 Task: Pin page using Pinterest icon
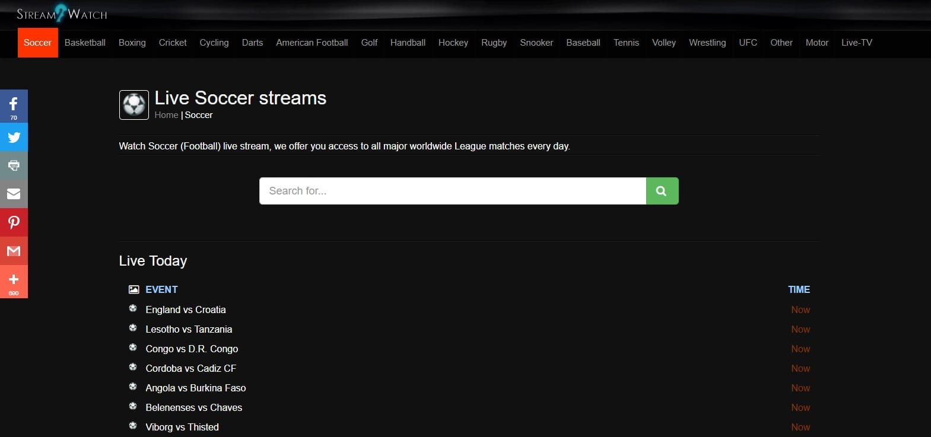tap(14, 222)
